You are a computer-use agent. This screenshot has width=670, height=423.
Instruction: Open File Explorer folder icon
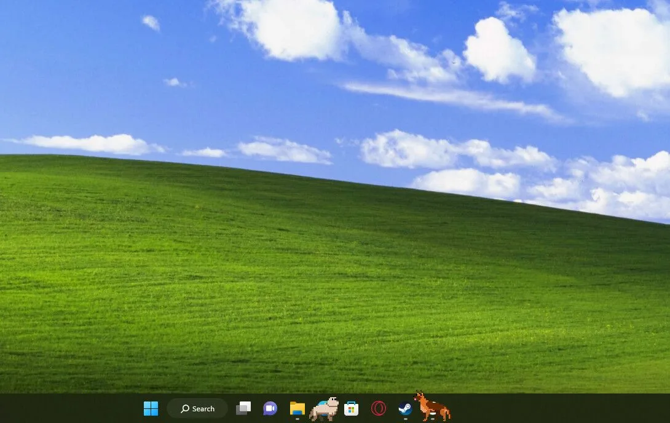point(298,408)
